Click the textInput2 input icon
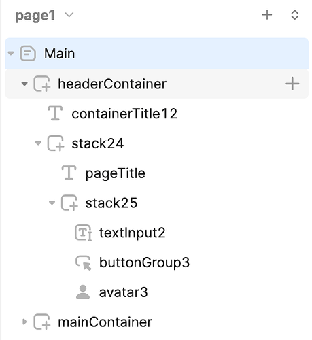This screenshot has width=312, height=340. [x=84, y=233]
